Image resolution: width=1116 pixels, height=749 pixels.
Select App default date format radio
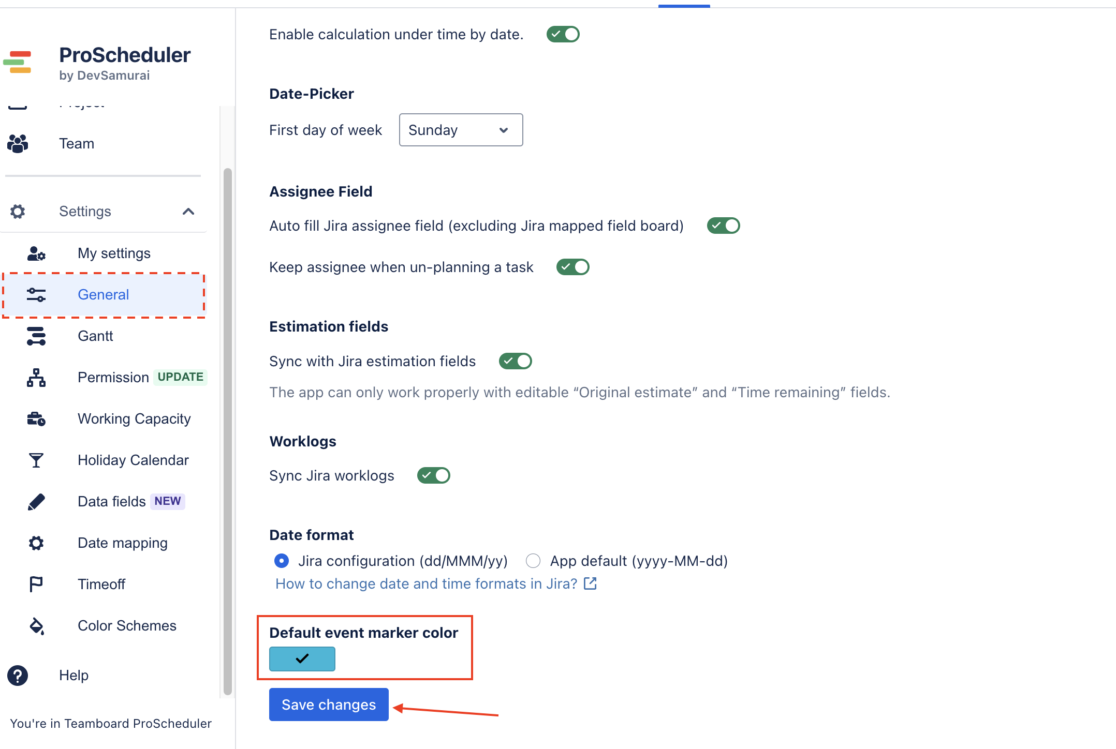coord(533,561)
